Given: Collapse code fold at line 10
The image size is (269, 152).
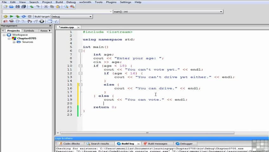Looking at the screenshot, I should 80,66.
